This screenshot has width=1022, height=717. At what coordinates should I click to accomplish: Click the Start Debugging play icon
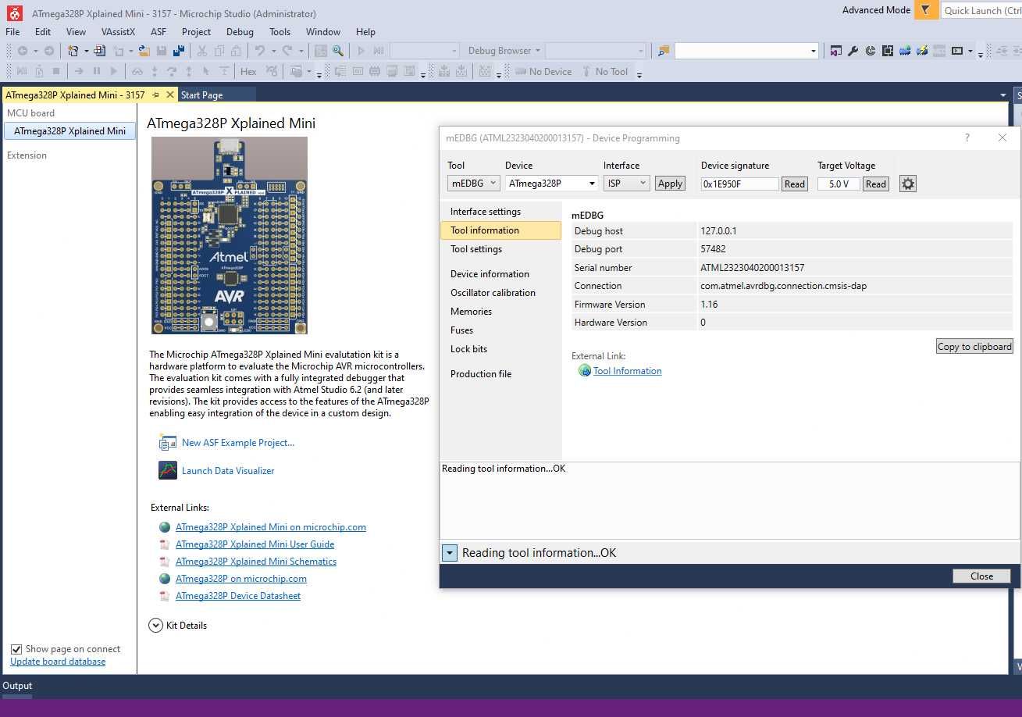[361, 51]
